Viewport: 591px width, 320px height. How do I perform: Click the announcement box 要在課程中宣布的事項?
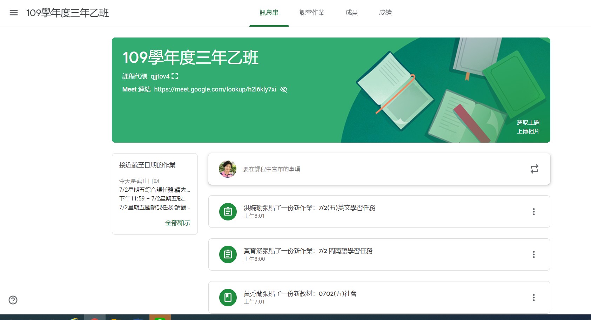pyautogui.click(x=379, y=169)
